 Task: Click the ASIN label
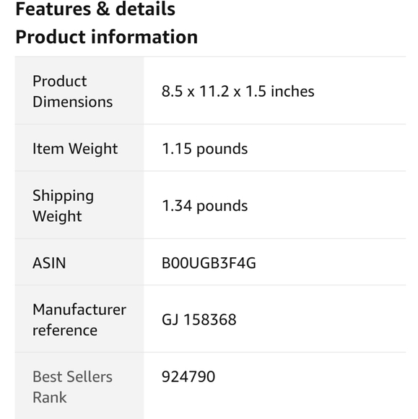pyautogui.click(x=49, y=263)
